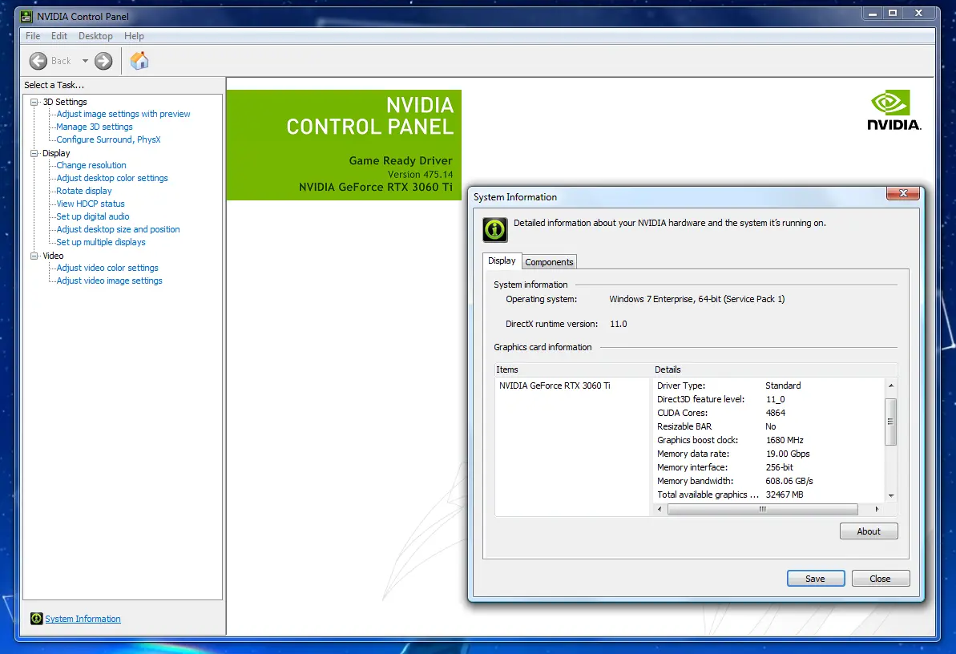The height and width of the screenshot is (654, 956).
Task: Open Set up digital audio
Action: point(93,216)
